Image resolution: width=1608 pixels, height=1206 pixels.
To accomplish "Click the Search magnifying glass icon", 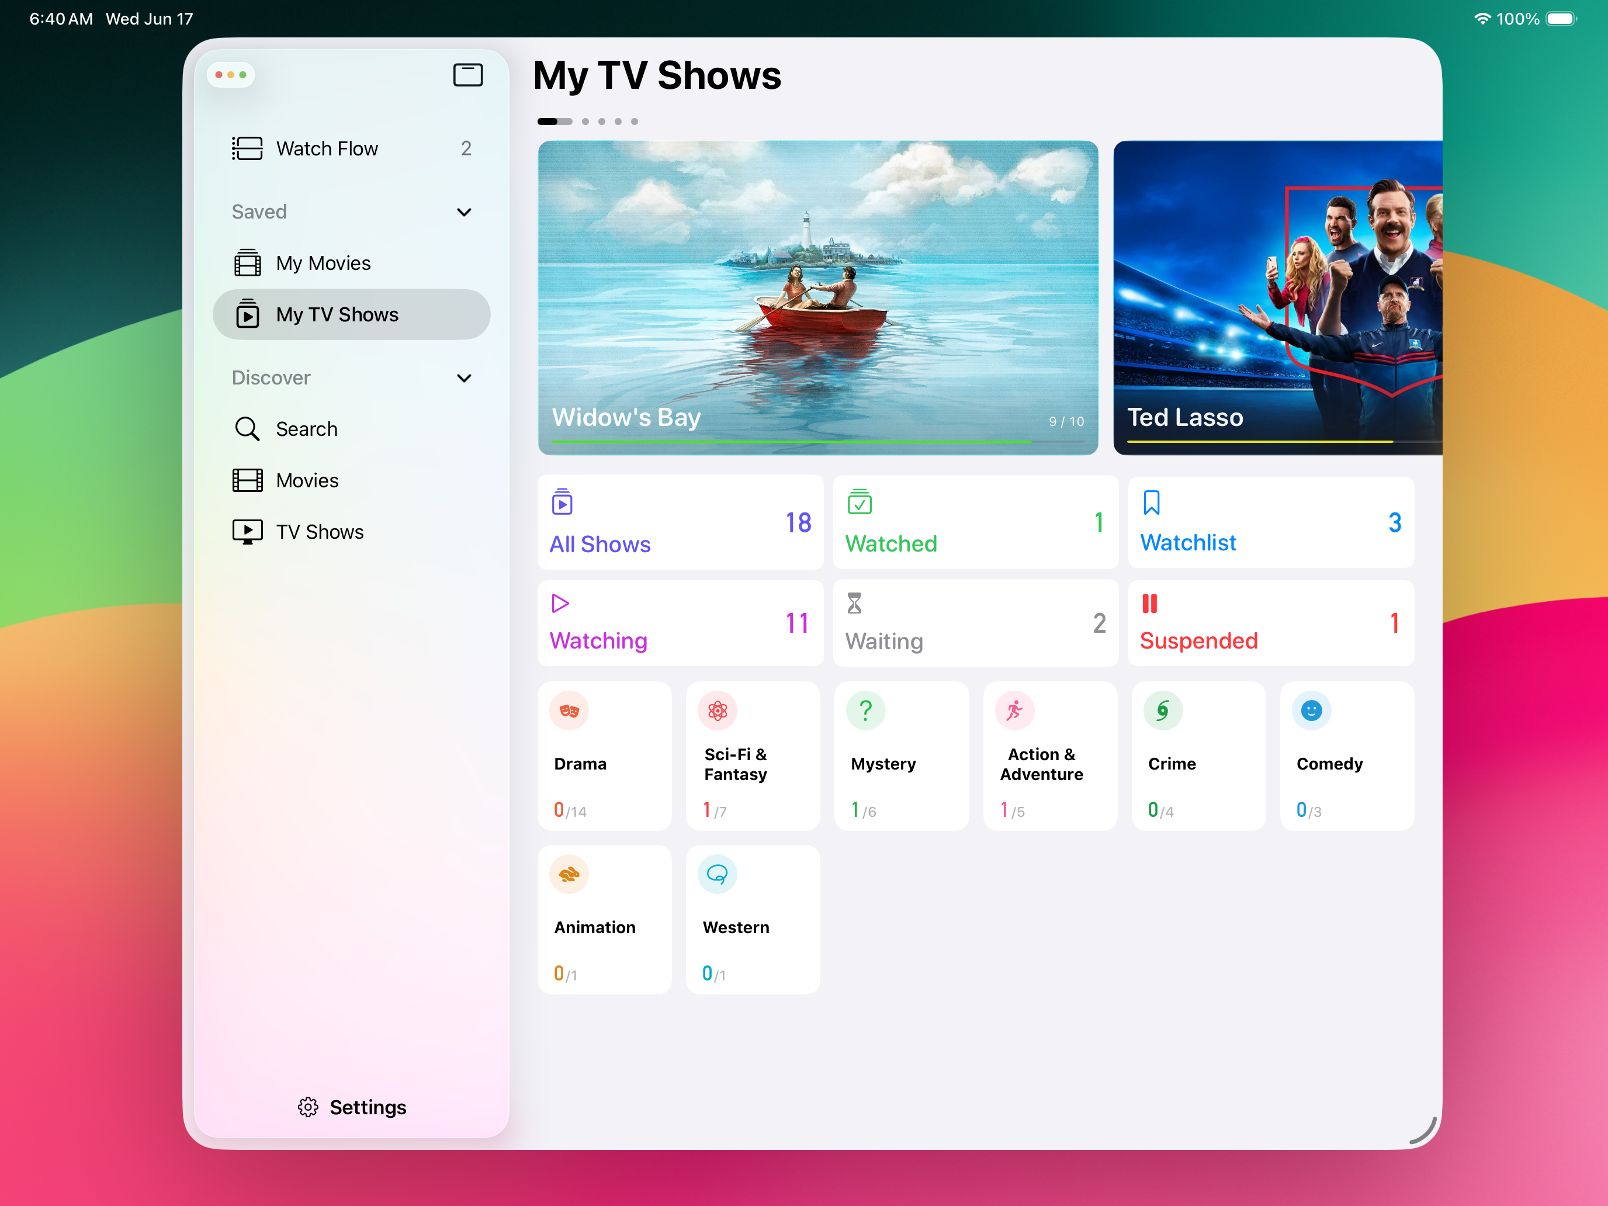I will coord(247,429).
